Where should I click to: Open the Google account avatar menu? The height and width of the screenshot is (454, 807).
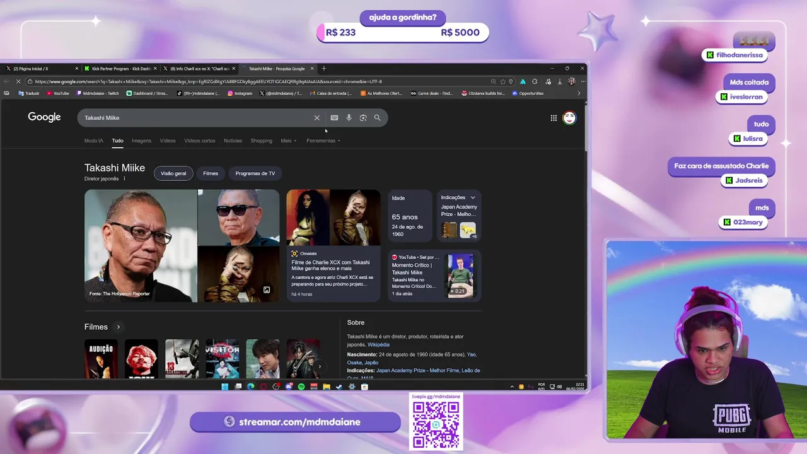coord(569,118)
